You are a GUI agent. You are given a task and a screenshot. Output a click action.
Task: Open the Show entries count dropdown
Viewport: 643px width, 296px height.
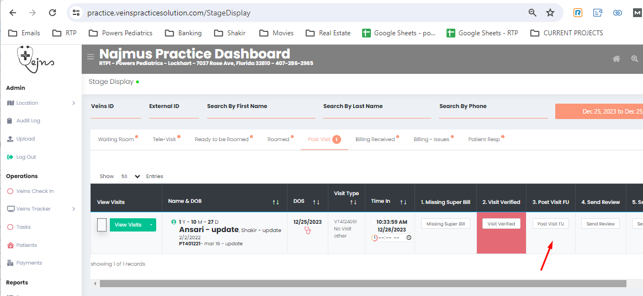pyautogui.click(x=130, y=176)
